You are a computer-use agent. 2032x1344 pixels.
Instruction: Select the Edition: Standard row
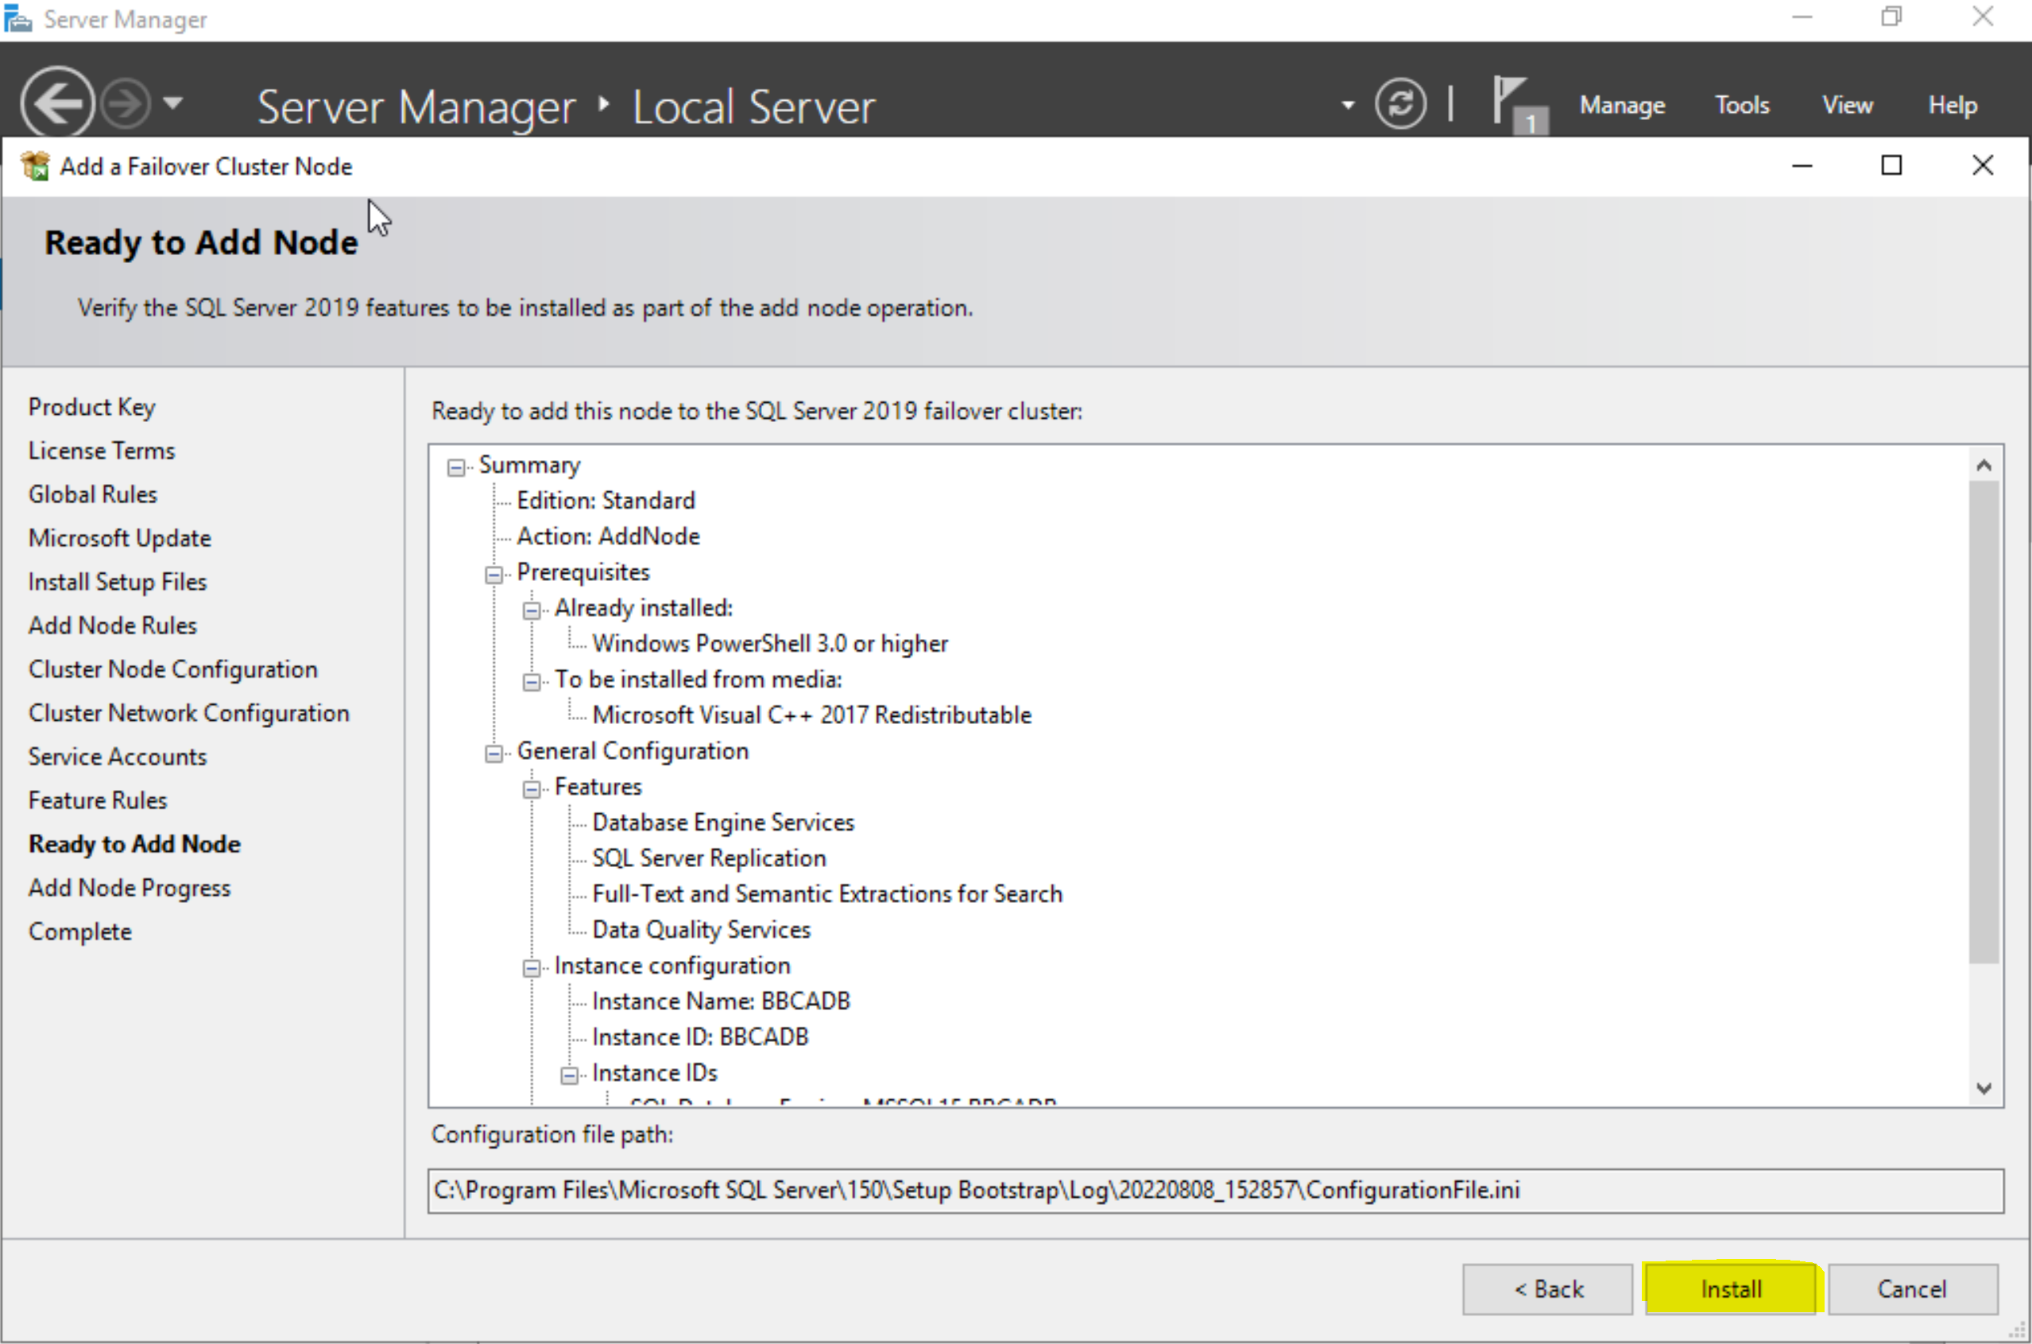606,501
